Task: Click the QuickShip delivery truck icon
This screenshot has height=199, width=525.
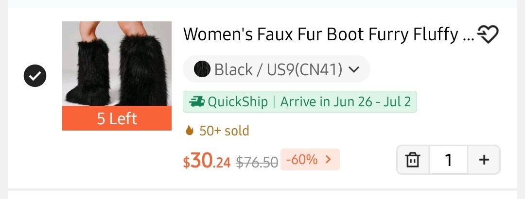Action: 196,102
